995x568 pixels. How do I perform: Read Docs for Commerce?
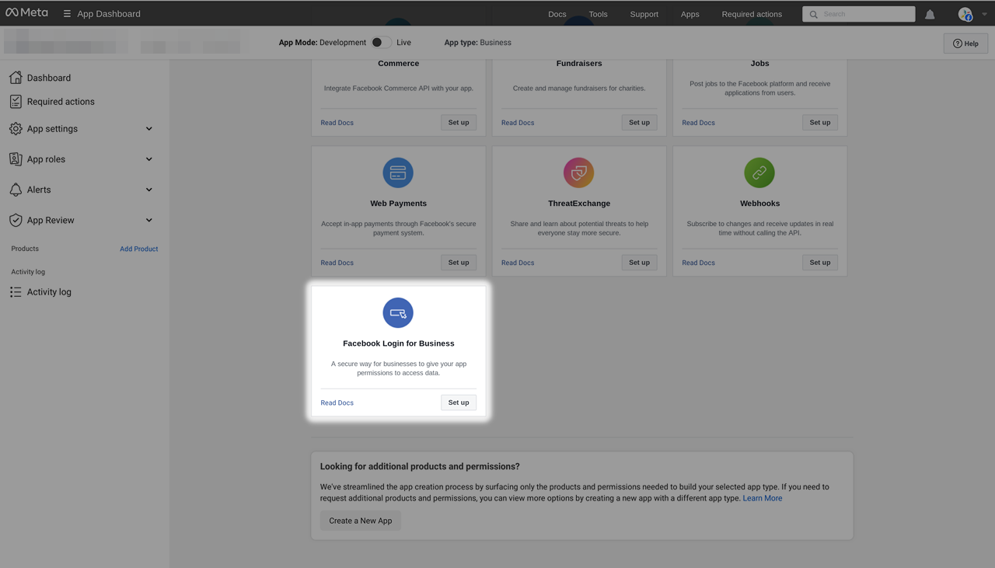pos(337,123)
